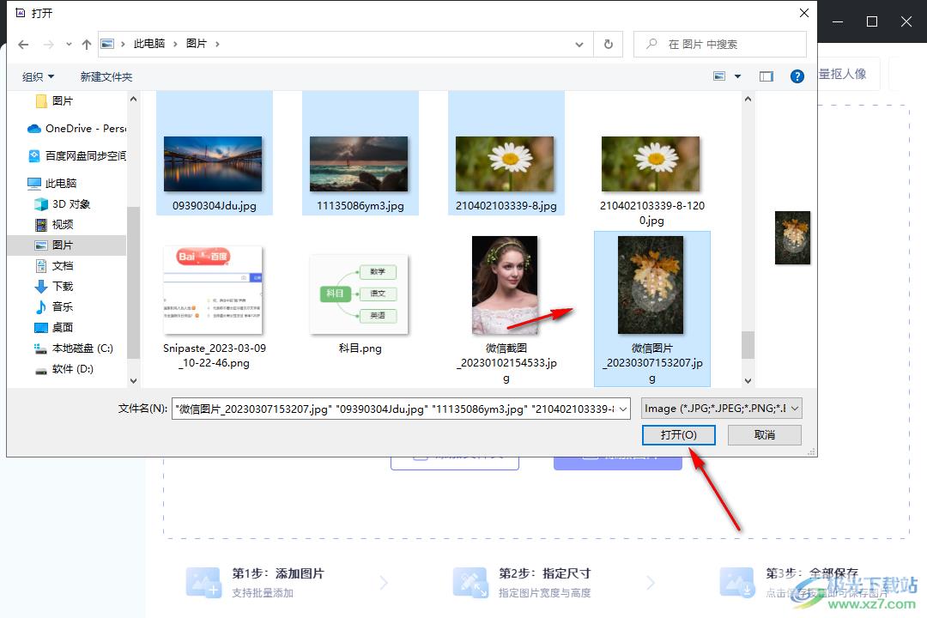Select 科目.png thumbnail
The width and height of the screenshot is (927, 618).
360,294
